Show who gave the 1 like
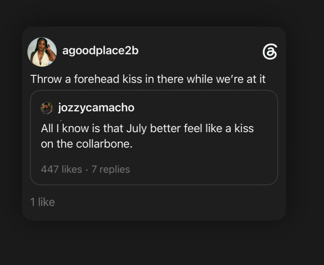 pyautogui.click(x=43, y=202)
